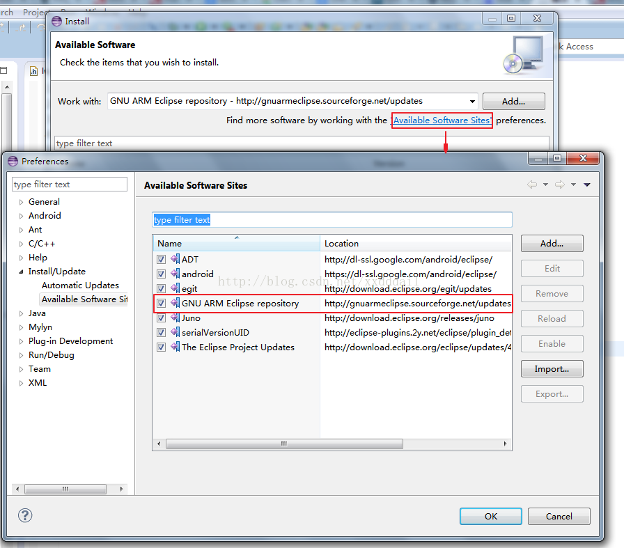Click the egit site plugin icon
624x548 pixels.
tap(175, 288)
